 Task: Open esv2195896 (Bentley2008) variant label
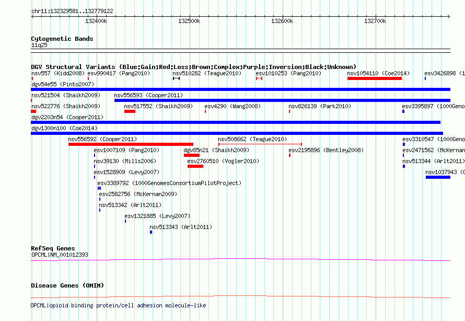coord(326,150)
